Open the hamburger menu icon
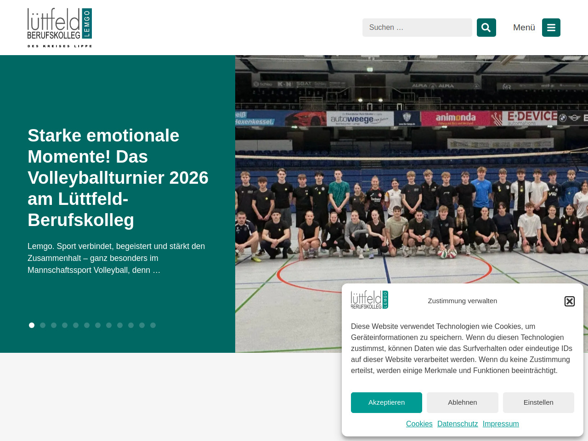Screen dimensions: 588x441 551,28
